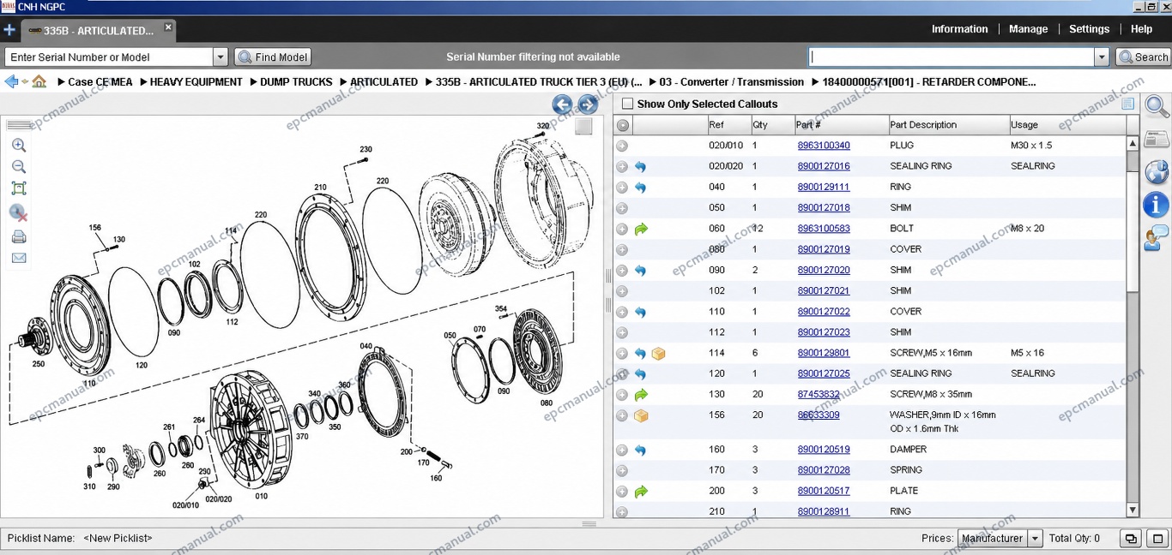The width and height of the screenshot is (1172, 555).
Task: Zoom out of the parts diagram
Action: (19, 167)
